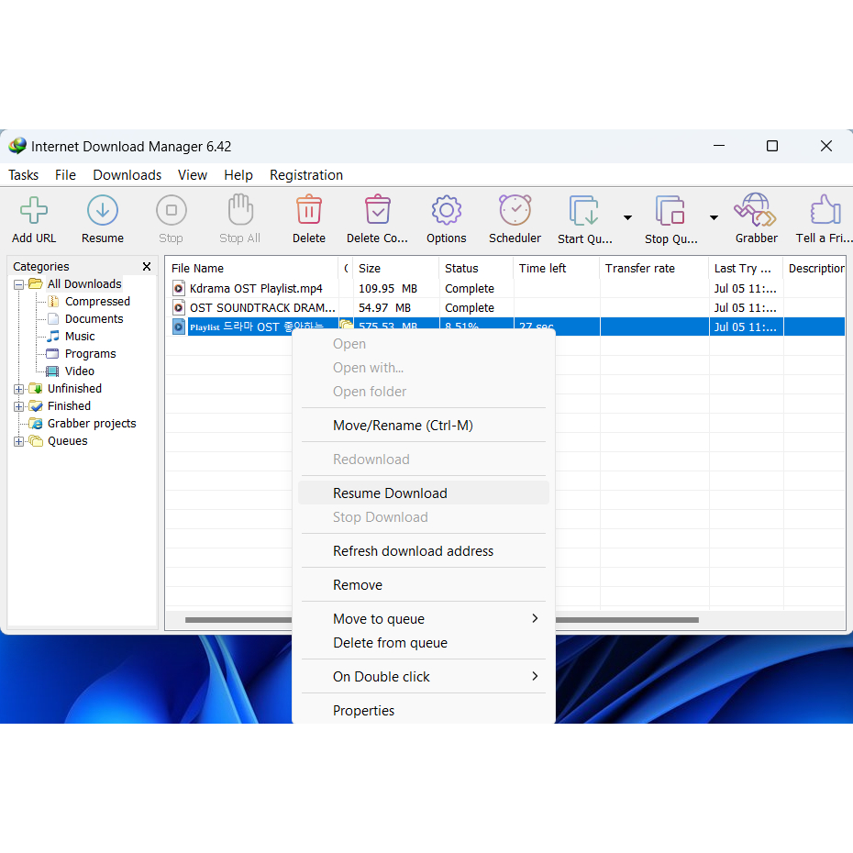853x853 pixels.
Task: Open the Tasks menu
Action: [x=24, y=175]
